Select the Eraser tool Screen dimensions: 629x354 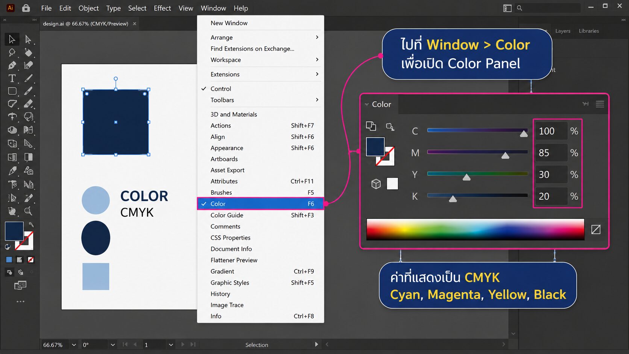28,104
